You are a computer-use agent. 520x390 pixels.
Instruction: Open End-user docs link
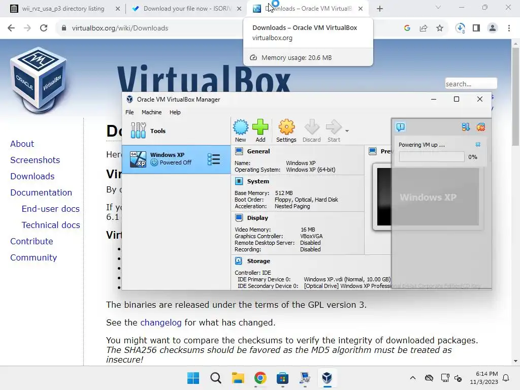point(51,209)
